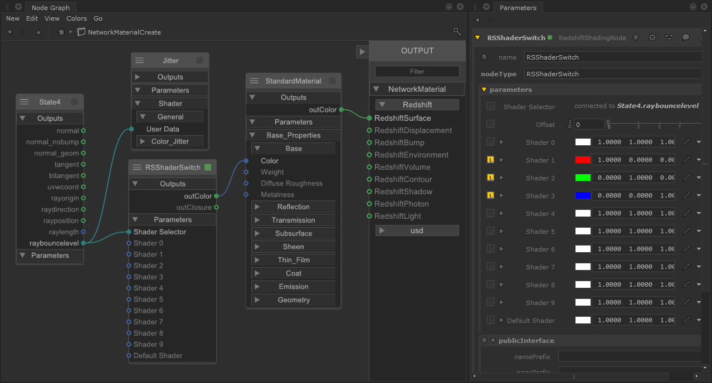Viewport: 712px width, 383px height.
Task: Toggle the view flag square on State4 node
Action: click(75, 102)
